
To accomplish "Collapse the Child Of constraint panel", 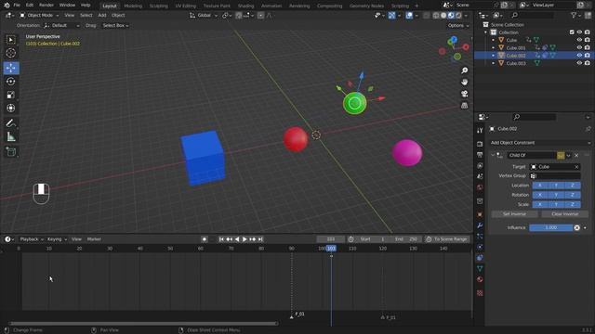I will click(493, 155).
